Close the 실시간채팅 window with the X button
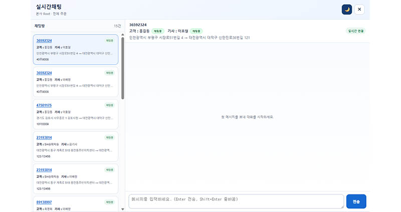This screenshot has width=401, height=212. [x=359, y=10]
